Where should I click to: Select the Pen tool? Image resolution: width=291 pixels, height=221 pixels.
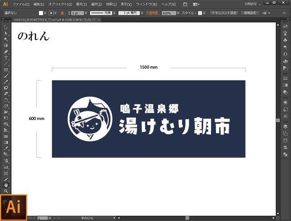[6, 51]
